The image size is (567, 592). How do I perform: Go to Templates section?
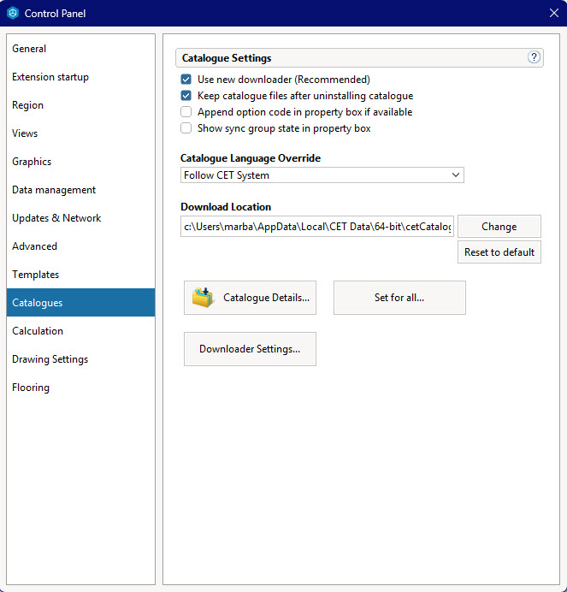80,275
